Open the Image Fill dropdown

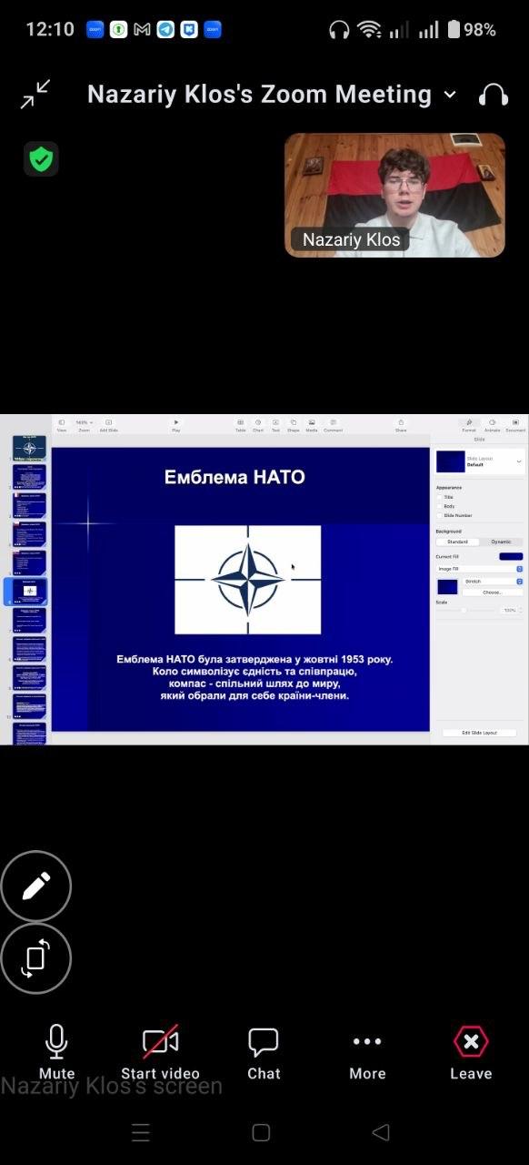[x=479, y=569]
